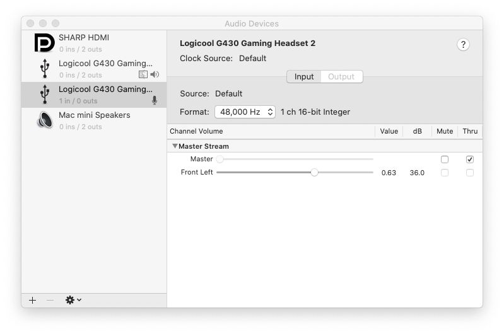Viewport: 504px width, 334px height.
Task: Collapse the Master Stream disclosure triangle
Action: (x=175, y=146)
